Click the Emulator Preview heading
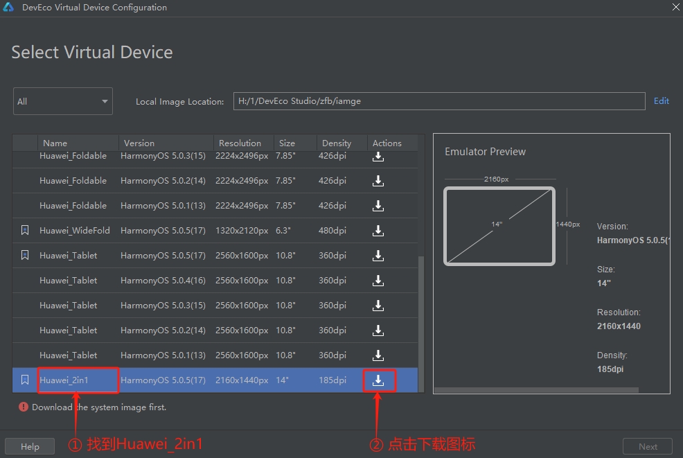 (486, 152)
